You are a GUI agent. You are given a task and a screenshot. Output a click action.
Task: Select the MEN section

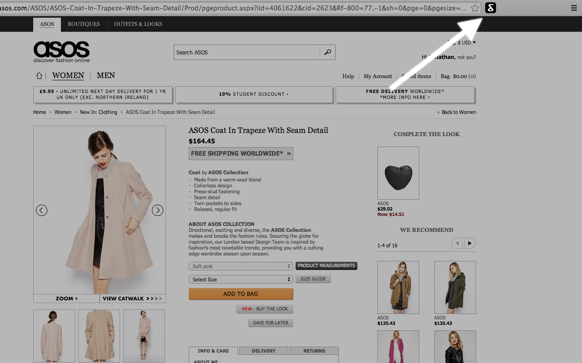(x=106, y=76)
